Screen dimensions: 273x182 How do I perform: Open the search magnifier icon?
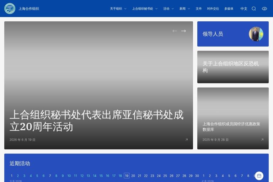(254, 9)
